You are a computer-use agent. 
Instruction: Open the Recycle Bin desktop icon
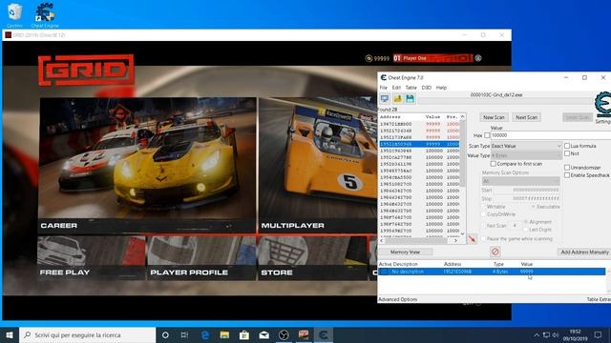(14, 15)
